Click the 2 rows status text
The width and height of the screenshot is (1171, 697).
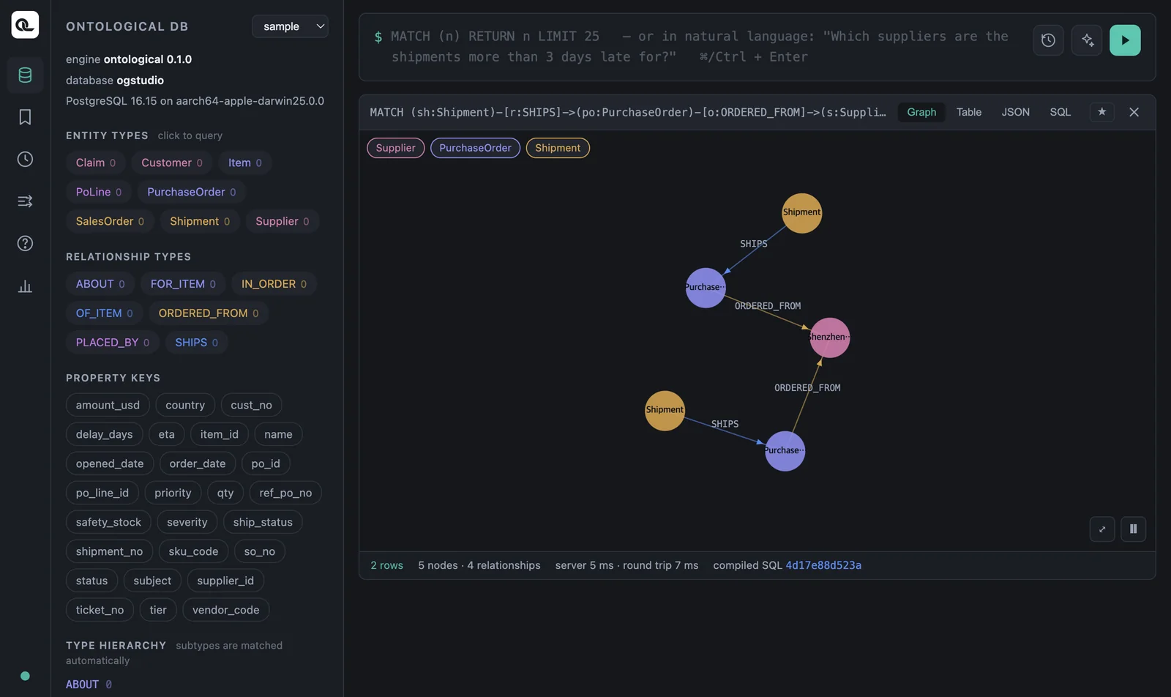pyautogui.click(x=386, y=565)
